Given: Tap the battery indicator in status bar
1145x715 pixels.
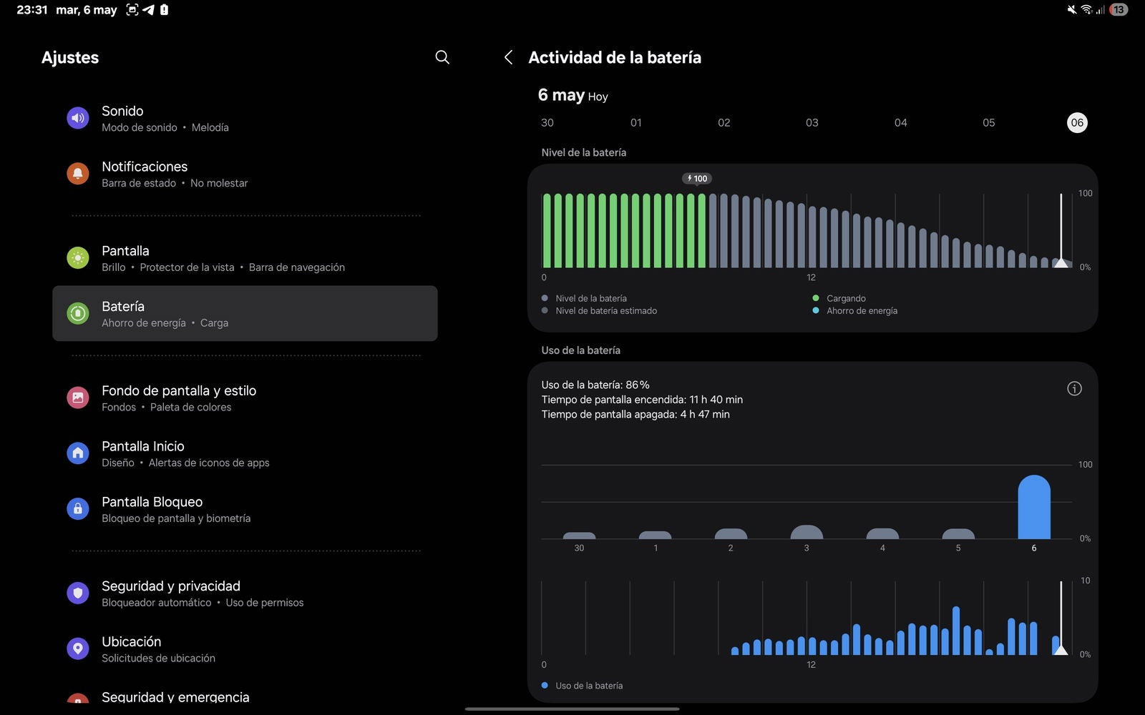Looking at the screenshot, I should coord(1118,10).
